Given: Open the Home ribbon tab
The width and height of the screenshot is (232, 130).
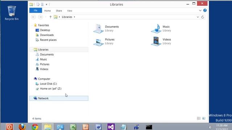Looking at the screenshot, I should point(47,10).
